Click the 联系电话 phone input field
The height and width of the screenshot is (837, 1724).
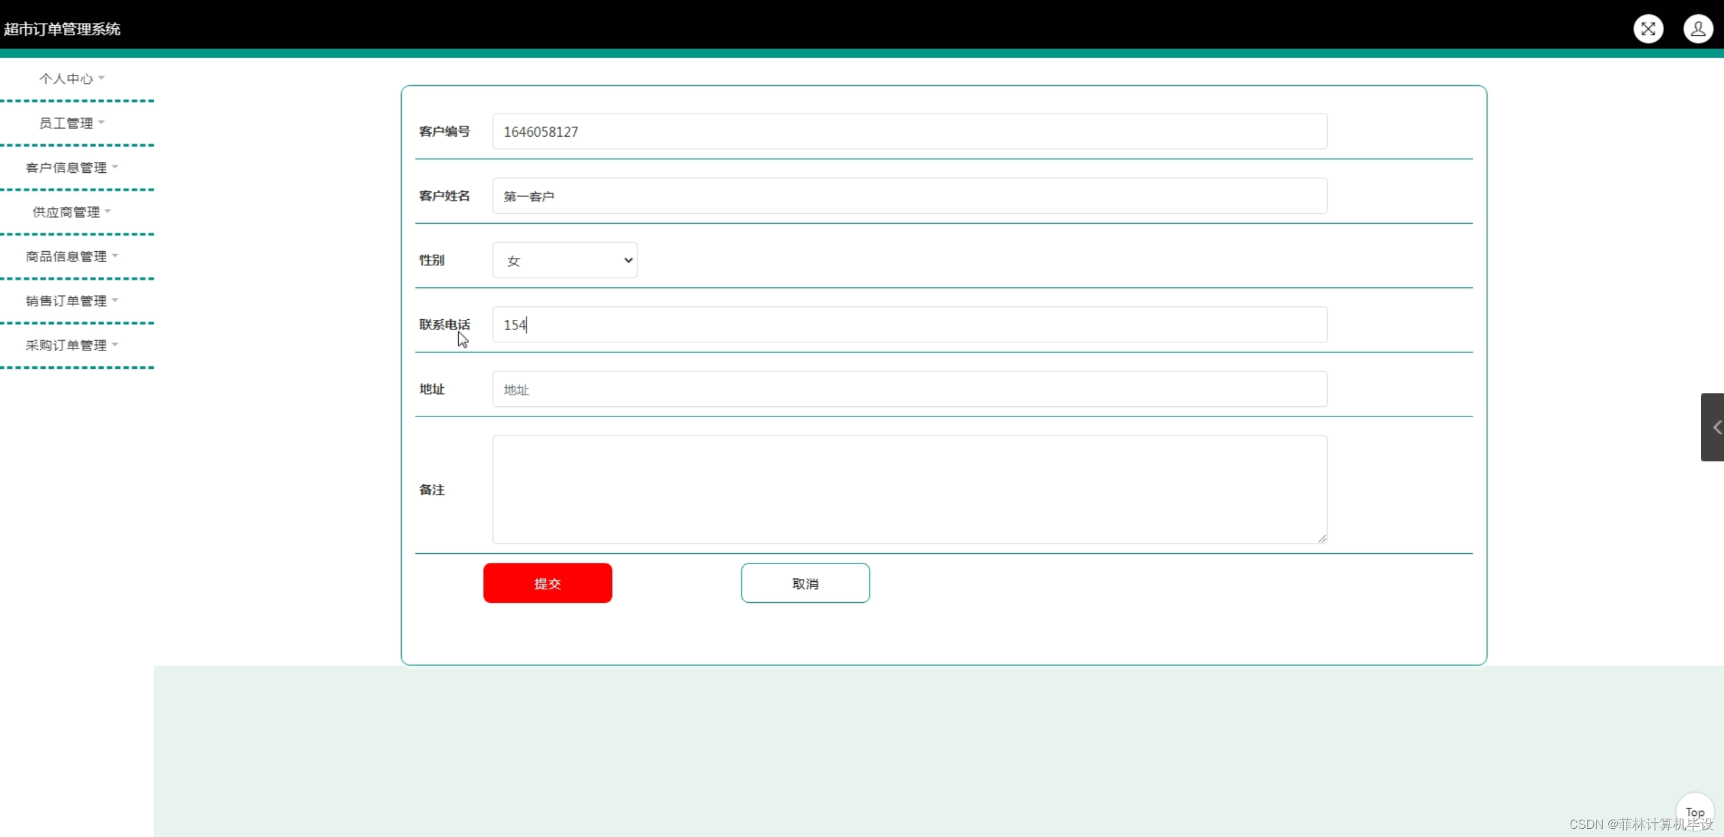tap(910, 325)
